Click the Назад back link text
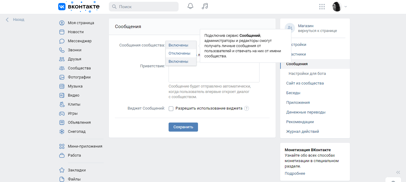Screen dimensions: 406x182 (x=18, y=20)
